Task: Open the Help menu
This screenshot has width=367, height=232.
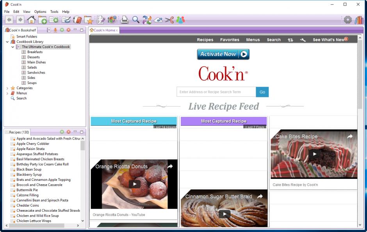Action: click(66, 11)
